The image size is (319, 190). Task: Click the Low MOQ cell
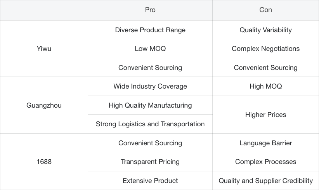150,49
